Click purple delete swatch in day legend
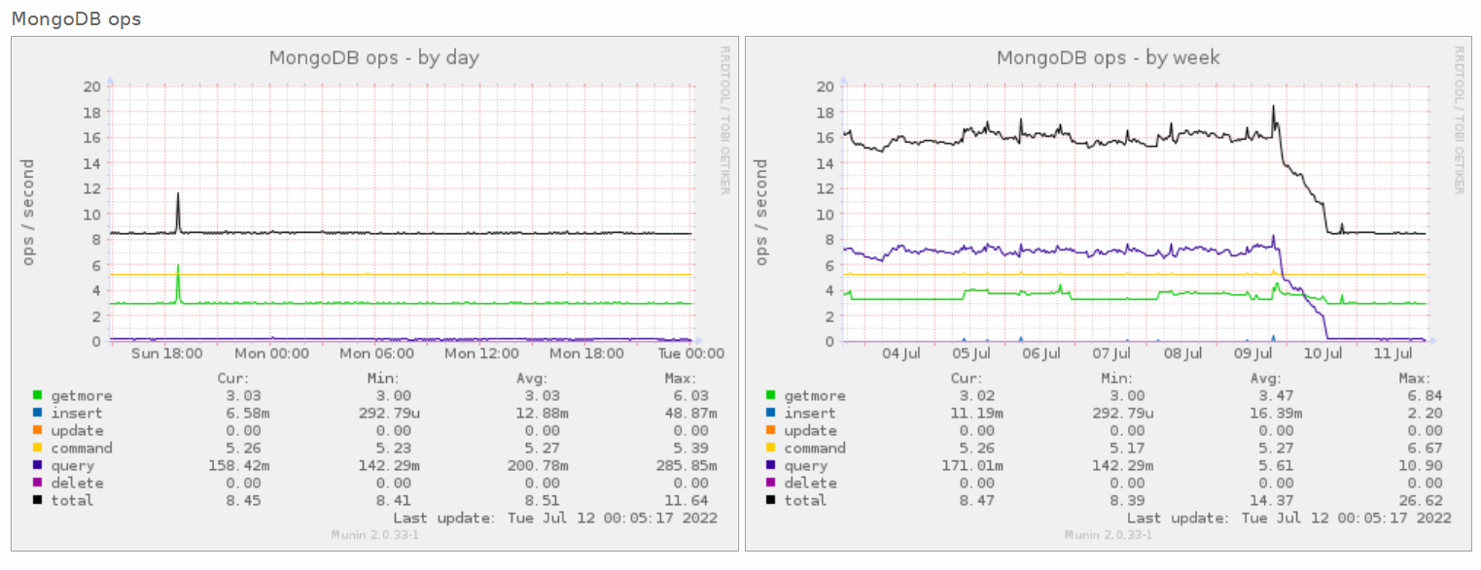 (x=38, y=483)
